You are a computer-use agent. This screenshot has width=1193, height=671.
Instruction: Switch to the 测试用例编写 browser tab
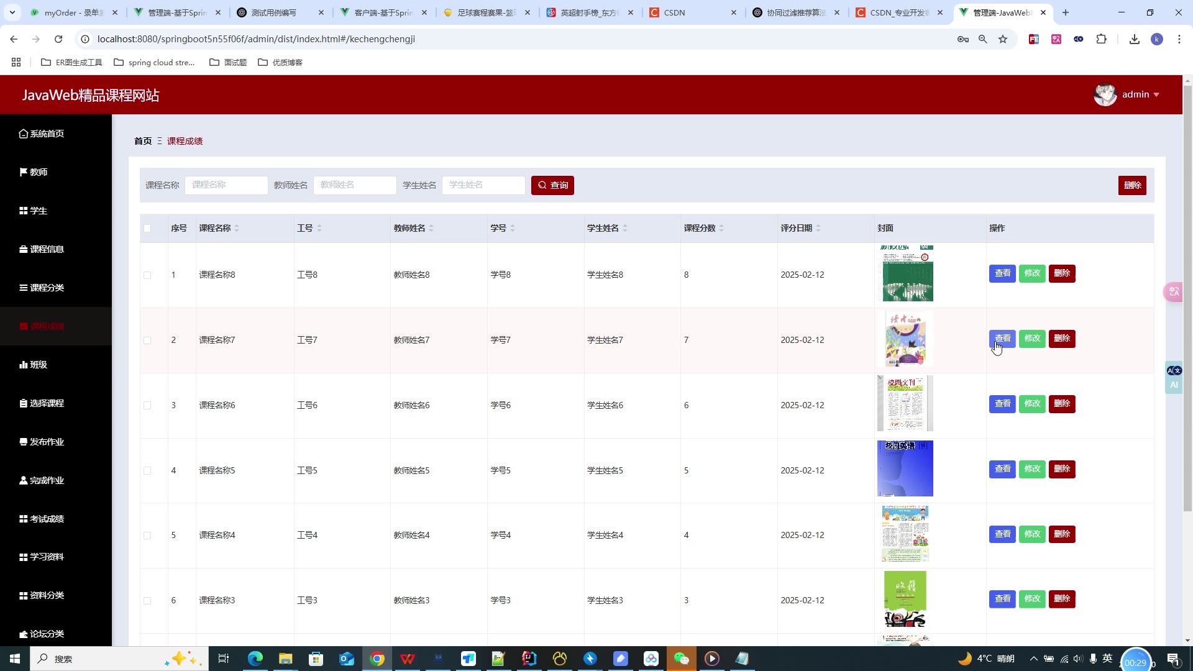point(273,12)
